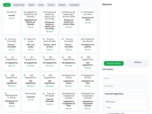
Task: Choose Cartão Débito payment option
Action: coord(126,113)
